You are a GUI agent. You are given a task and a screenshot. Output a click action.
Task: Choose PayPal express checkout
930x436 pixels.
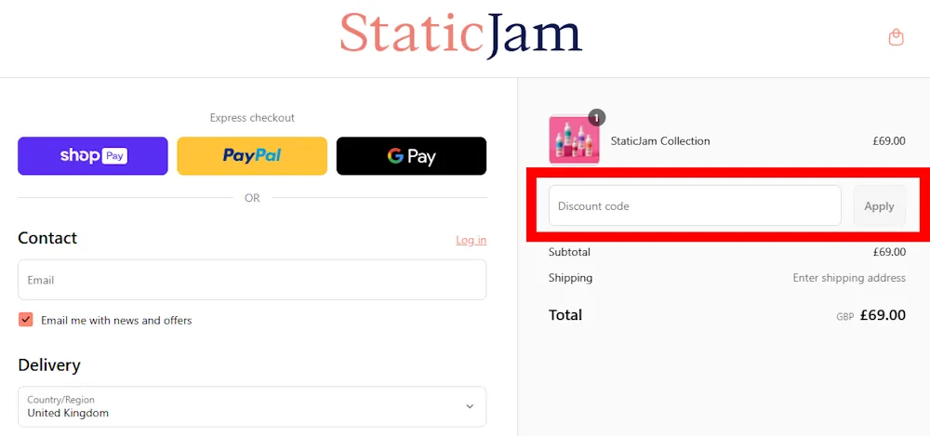coord(252,156)
